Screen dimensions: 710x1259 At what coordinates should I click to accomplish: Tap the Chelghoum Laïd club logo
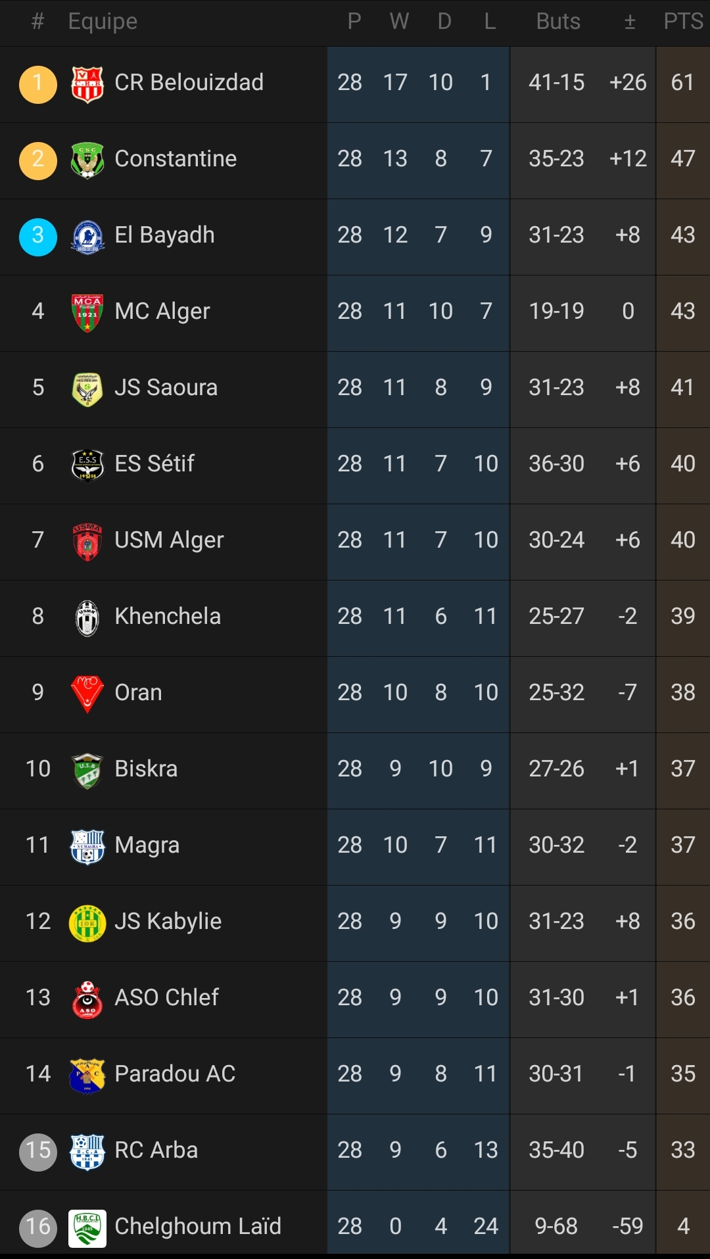click(87, 1228)
